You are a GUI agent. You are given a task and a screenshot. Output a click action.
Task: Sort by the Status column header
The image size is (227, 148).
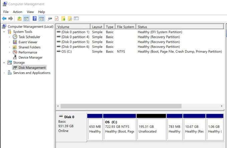point(180,27)
